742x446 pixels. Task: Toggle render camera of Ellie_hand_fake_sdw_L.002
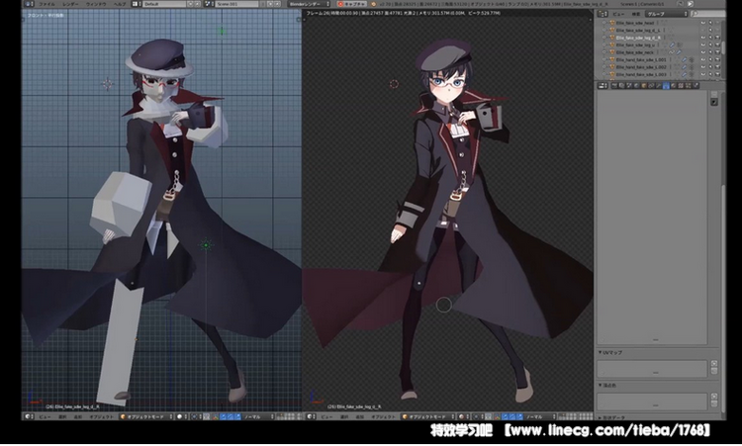pos(718,67)
